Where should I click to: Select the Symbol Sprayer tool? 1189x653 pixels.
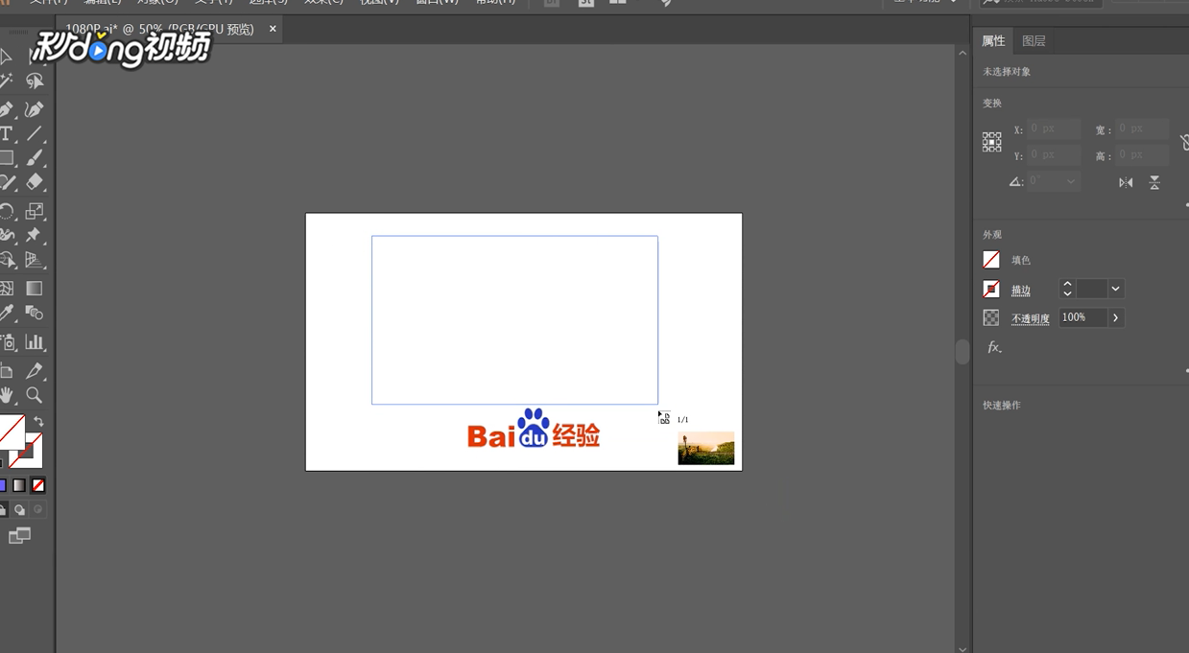(x=7, y=342)
